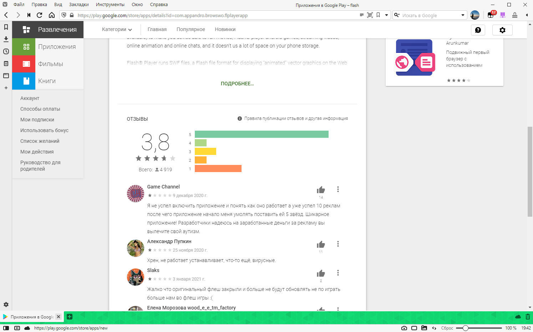
Task: Open closed tabs trash icon
Action: pos(528,317)
